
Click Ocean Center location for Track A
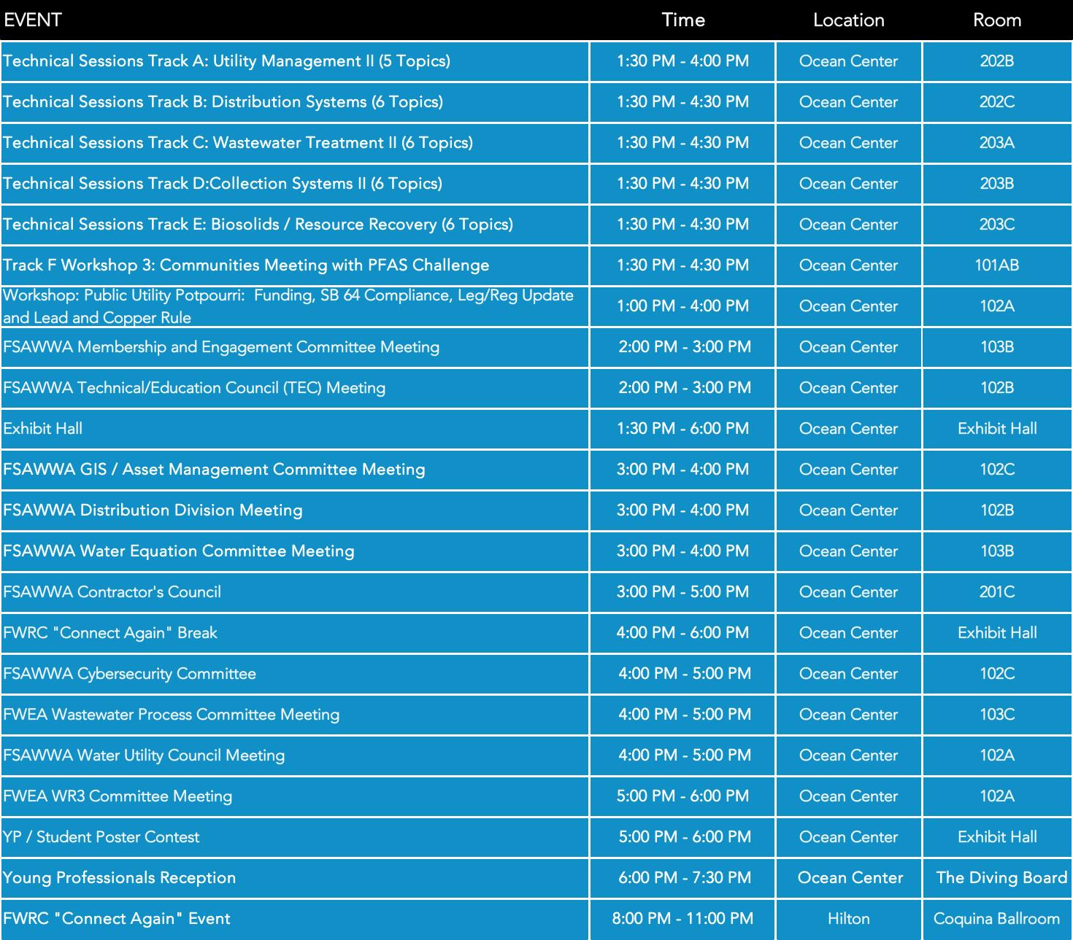tap(849, 61)
